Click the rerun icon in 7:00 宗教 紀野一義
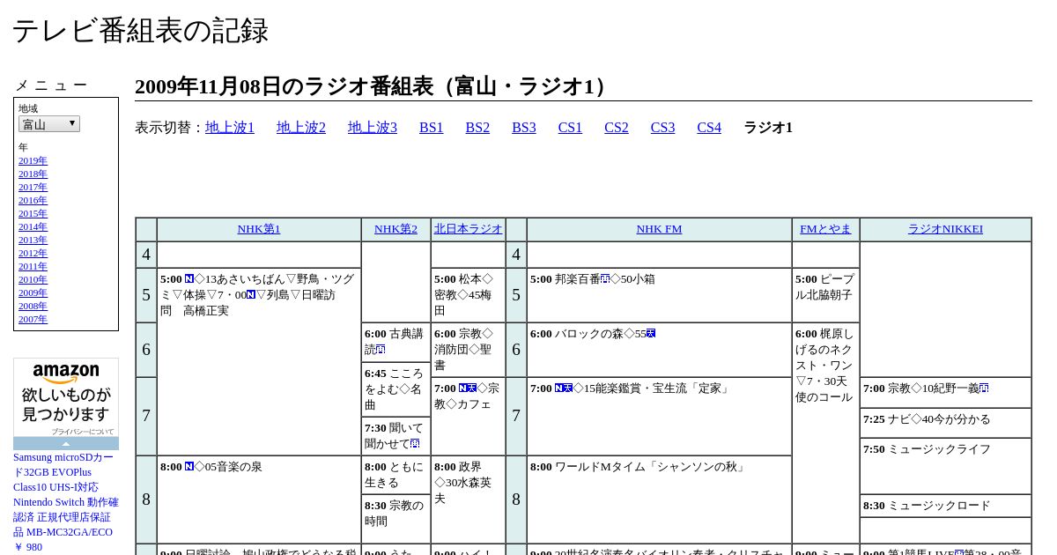This screenshot has width=1057, height=555. [984, 388]
